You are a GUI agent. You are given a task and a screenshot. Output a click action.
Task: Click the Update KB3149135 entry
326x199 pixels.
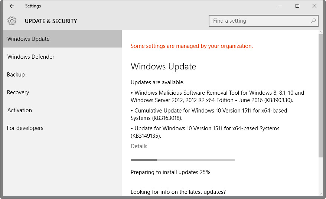205,132
